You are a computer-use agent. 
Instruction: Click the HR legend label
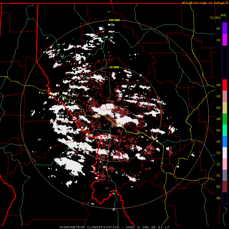[218, 119]
